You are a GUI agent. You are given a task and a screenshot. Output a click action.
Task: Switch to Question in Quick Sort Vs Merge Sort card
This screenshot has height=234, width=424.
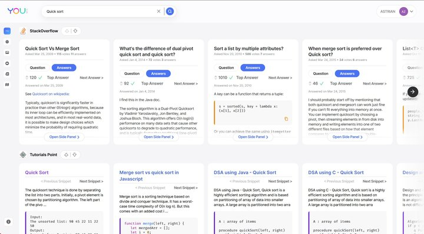coord(37,67)
